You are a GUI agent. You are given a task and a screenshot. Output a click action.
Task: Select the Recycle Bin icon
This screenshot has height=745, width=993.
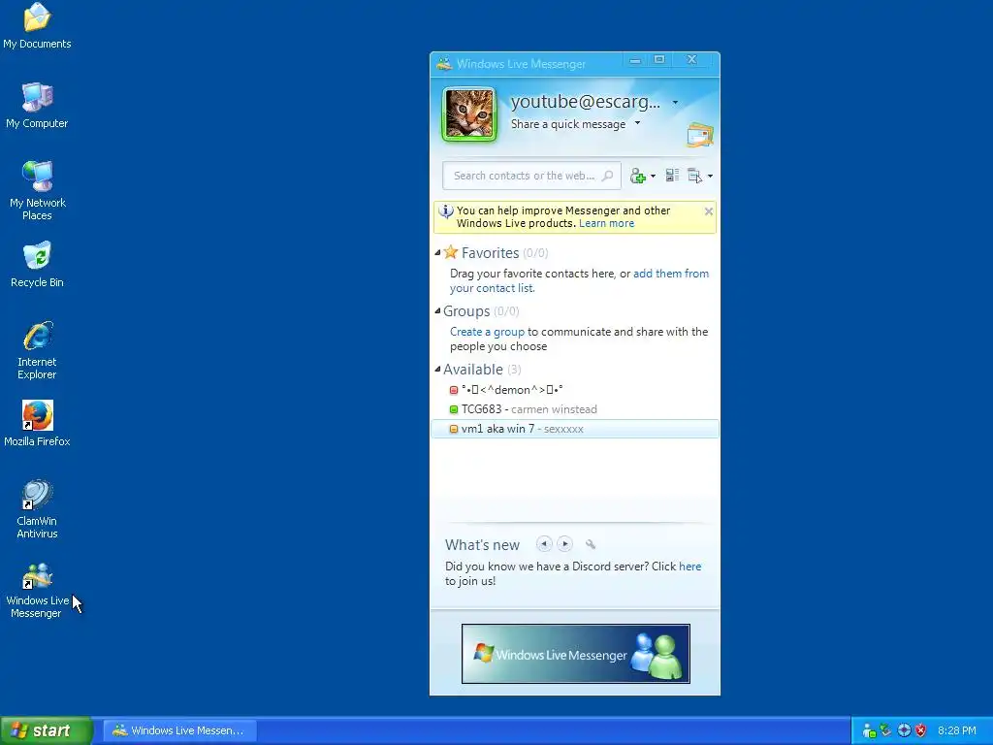click(38, 265)
